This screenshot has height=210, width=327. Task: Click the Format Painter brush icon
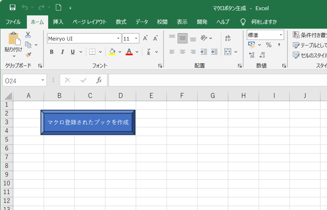[28, 56]
